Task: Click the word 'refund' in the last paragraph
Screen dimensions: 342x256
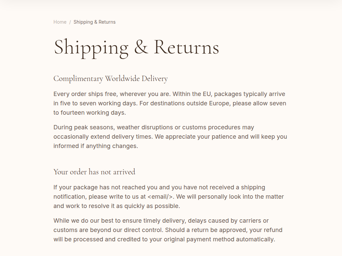Action: 273,230
